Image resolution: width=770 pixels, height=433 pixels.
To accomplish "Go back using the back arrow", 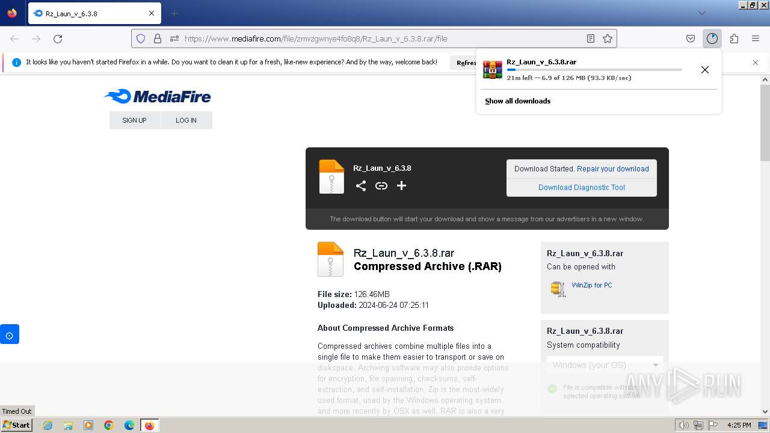I will (14, 38).
